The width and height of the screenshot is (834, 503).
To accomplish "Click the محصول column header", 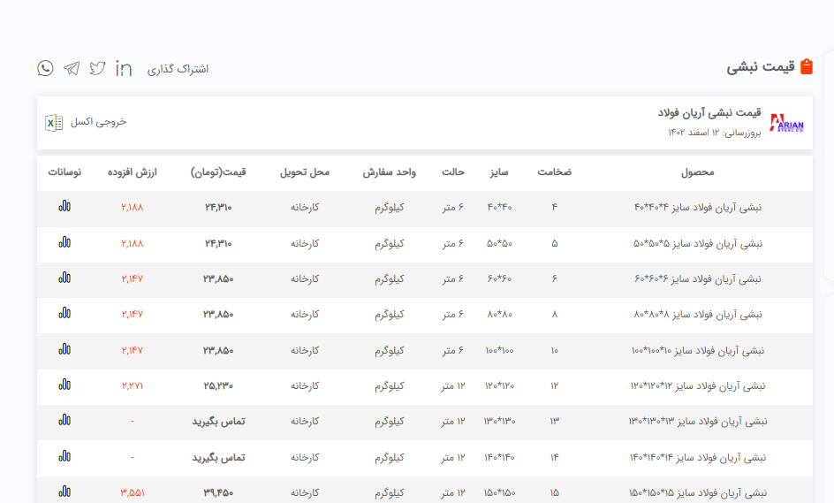I will click(x=698, y=172).
